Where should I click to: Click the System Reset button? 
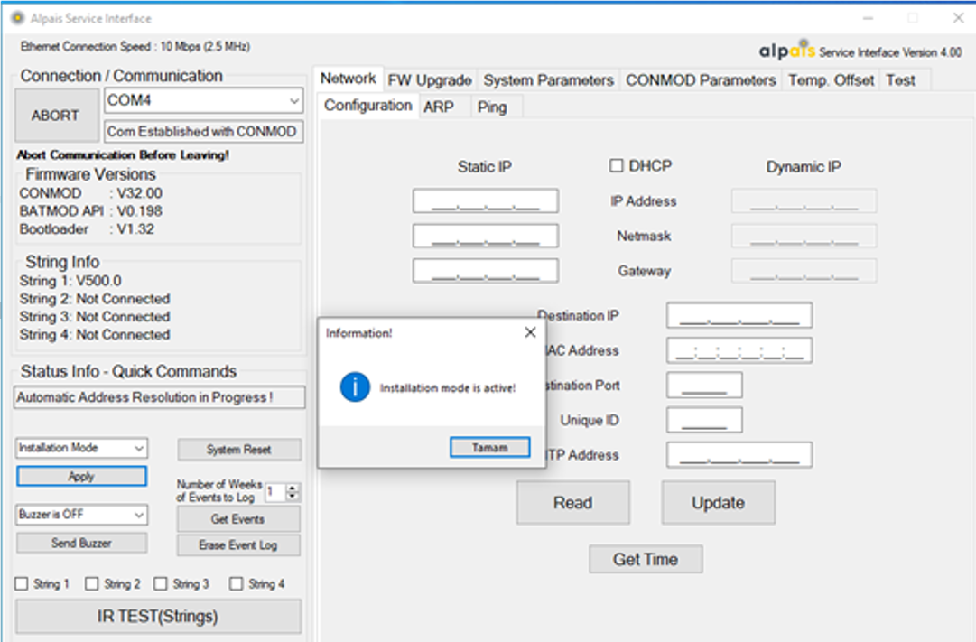tap(239, 450)
